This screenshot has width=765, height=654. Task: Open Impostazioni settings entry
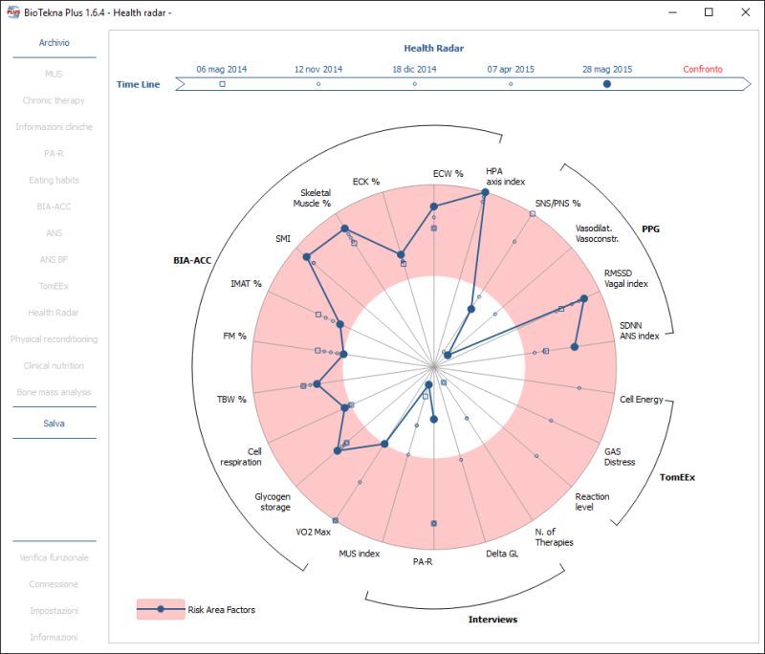pyautogui.click(x=54, y=611)
